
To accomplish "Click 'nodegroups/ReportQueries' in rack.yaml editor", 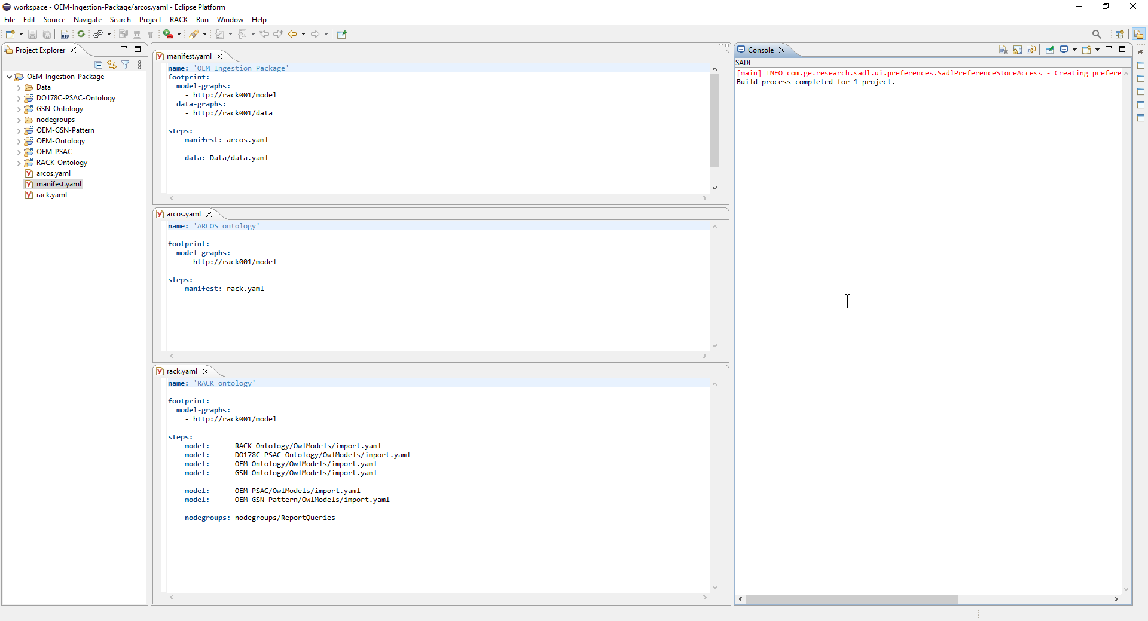I will [x=285, y=518].
